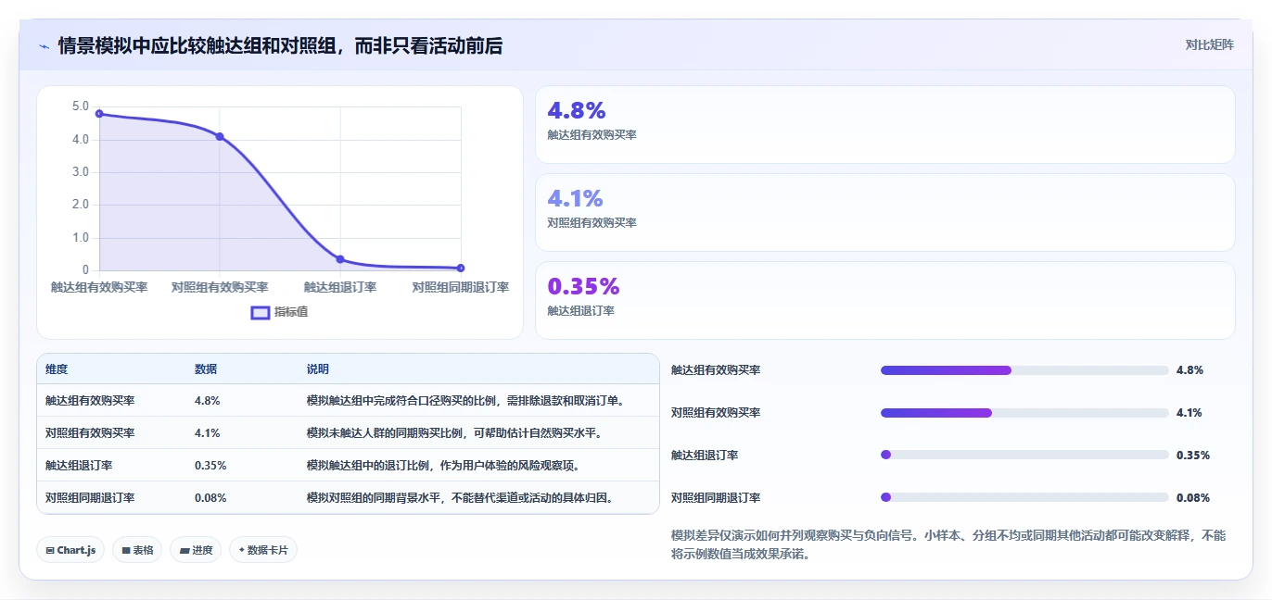The width and height of the screenshot is (1272, 600).
Task: Select the Chart.js tag chip
Action: click(70, 550)
